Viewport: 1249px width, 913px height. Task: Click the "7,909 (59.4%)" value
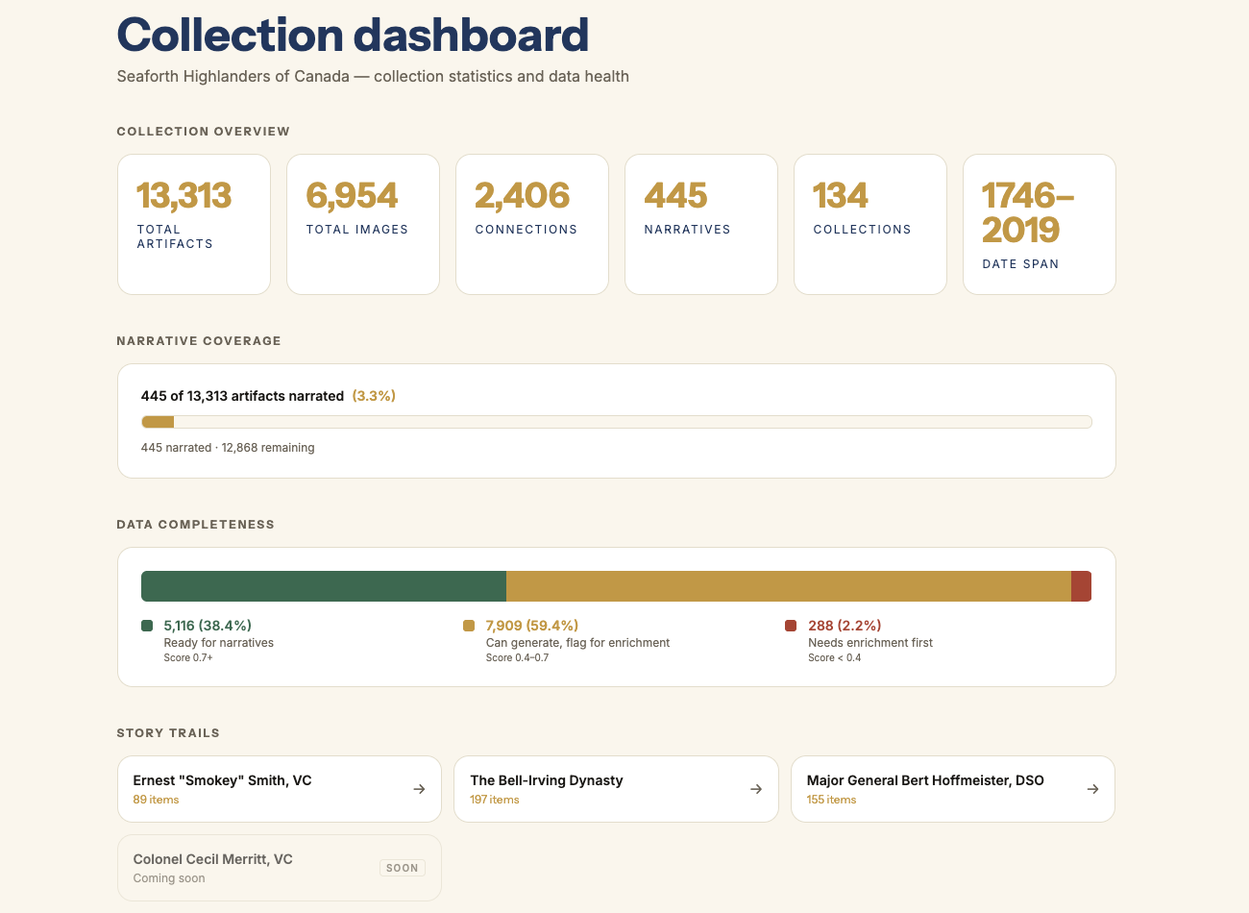[532, 626]
